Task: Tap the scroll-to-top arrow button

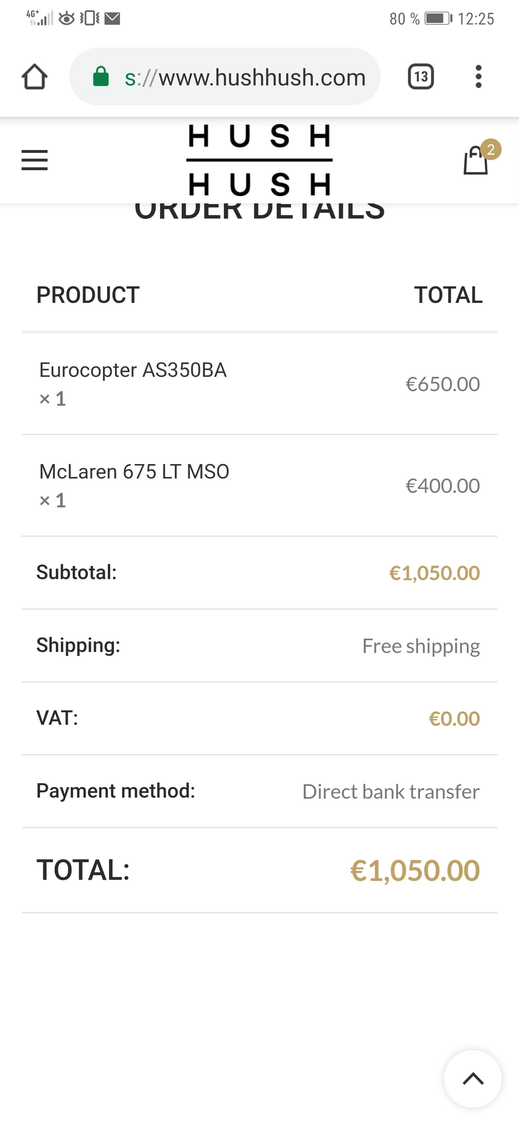Action: tap(473, 1079)
